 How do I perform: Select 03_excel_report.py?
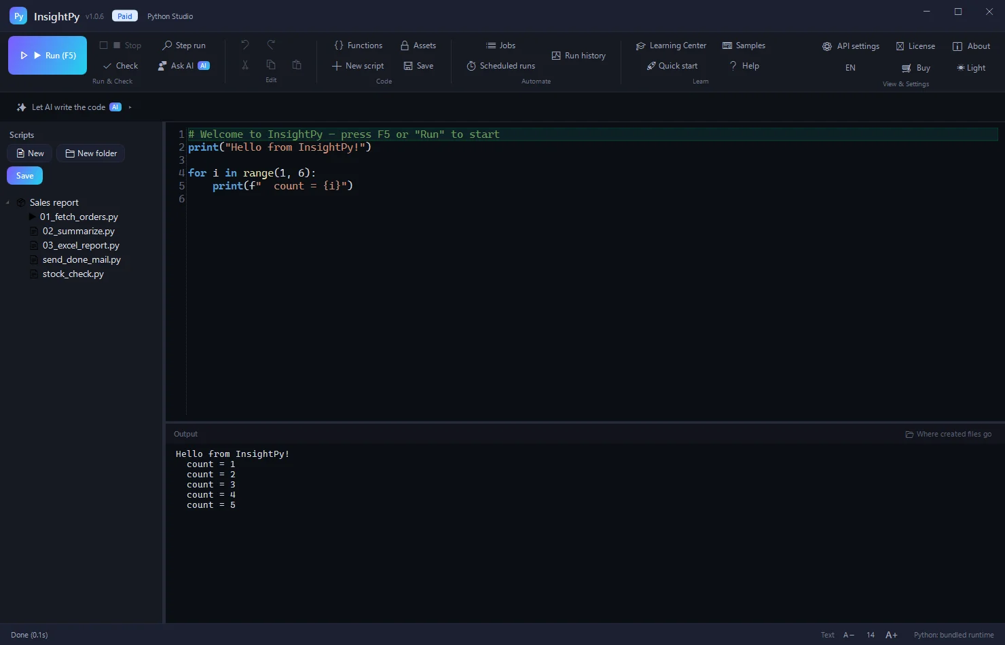(x=81, y=245)
